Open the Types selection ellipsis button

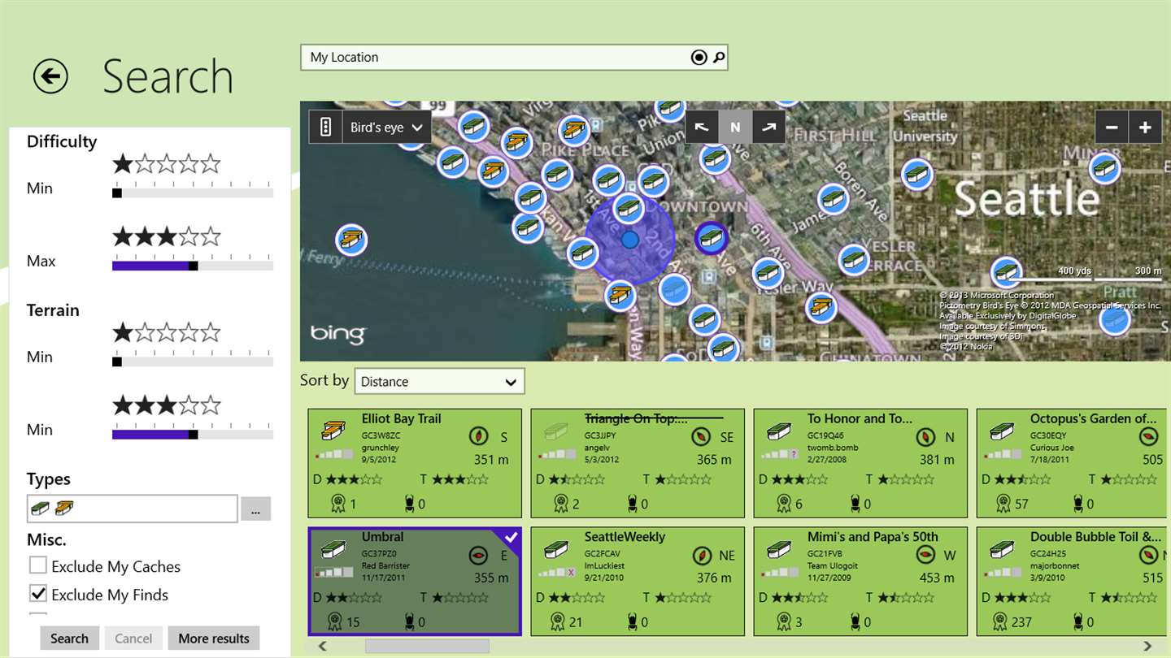coord(255,509)
